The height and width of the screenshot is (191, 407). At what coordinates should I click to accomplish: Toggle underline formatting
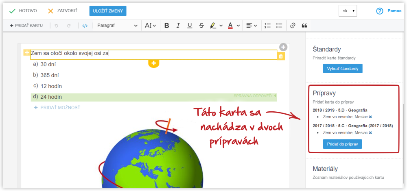coord(190,26)
